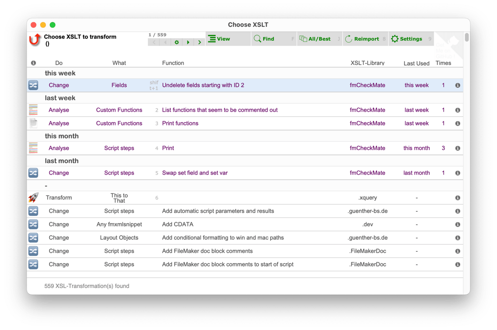Click the '1 / 559' record counter

click(x=157, y=35)
